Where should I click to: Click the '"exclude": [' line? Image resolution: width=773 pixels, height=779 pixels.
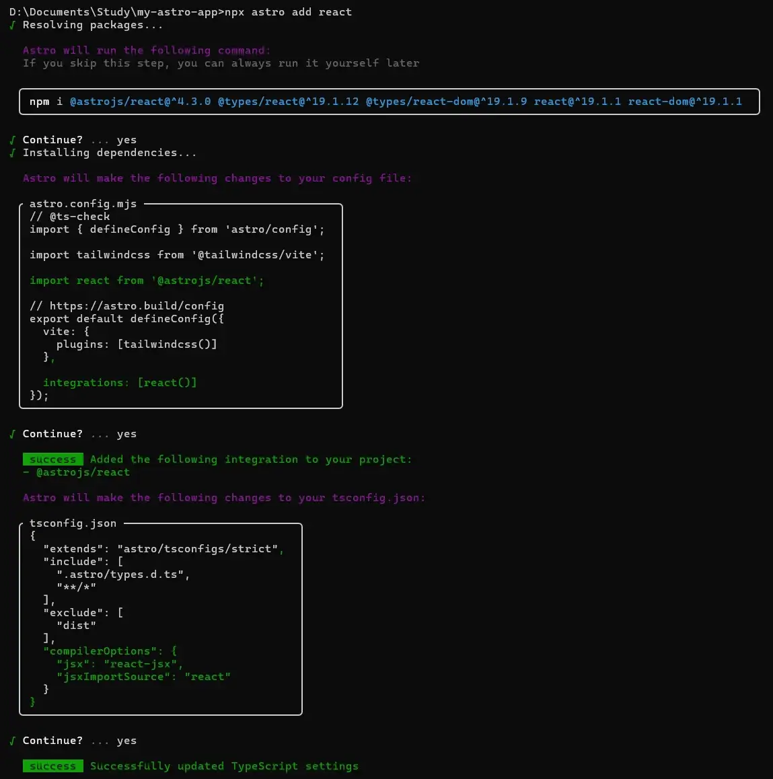click(x=83, y=613)
